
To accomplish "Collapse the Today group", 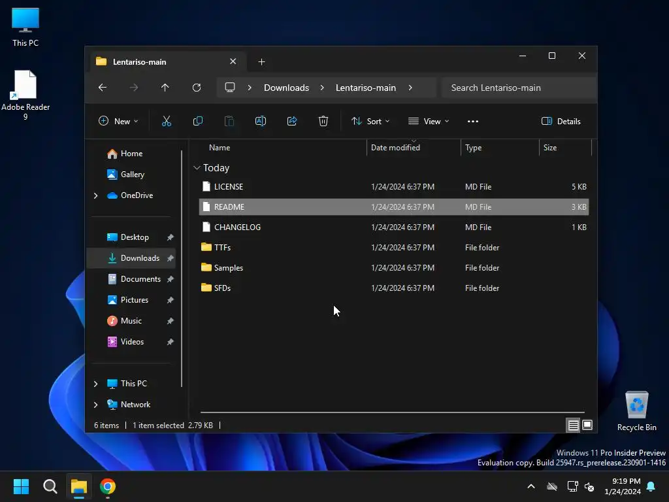I will (197, 168).
